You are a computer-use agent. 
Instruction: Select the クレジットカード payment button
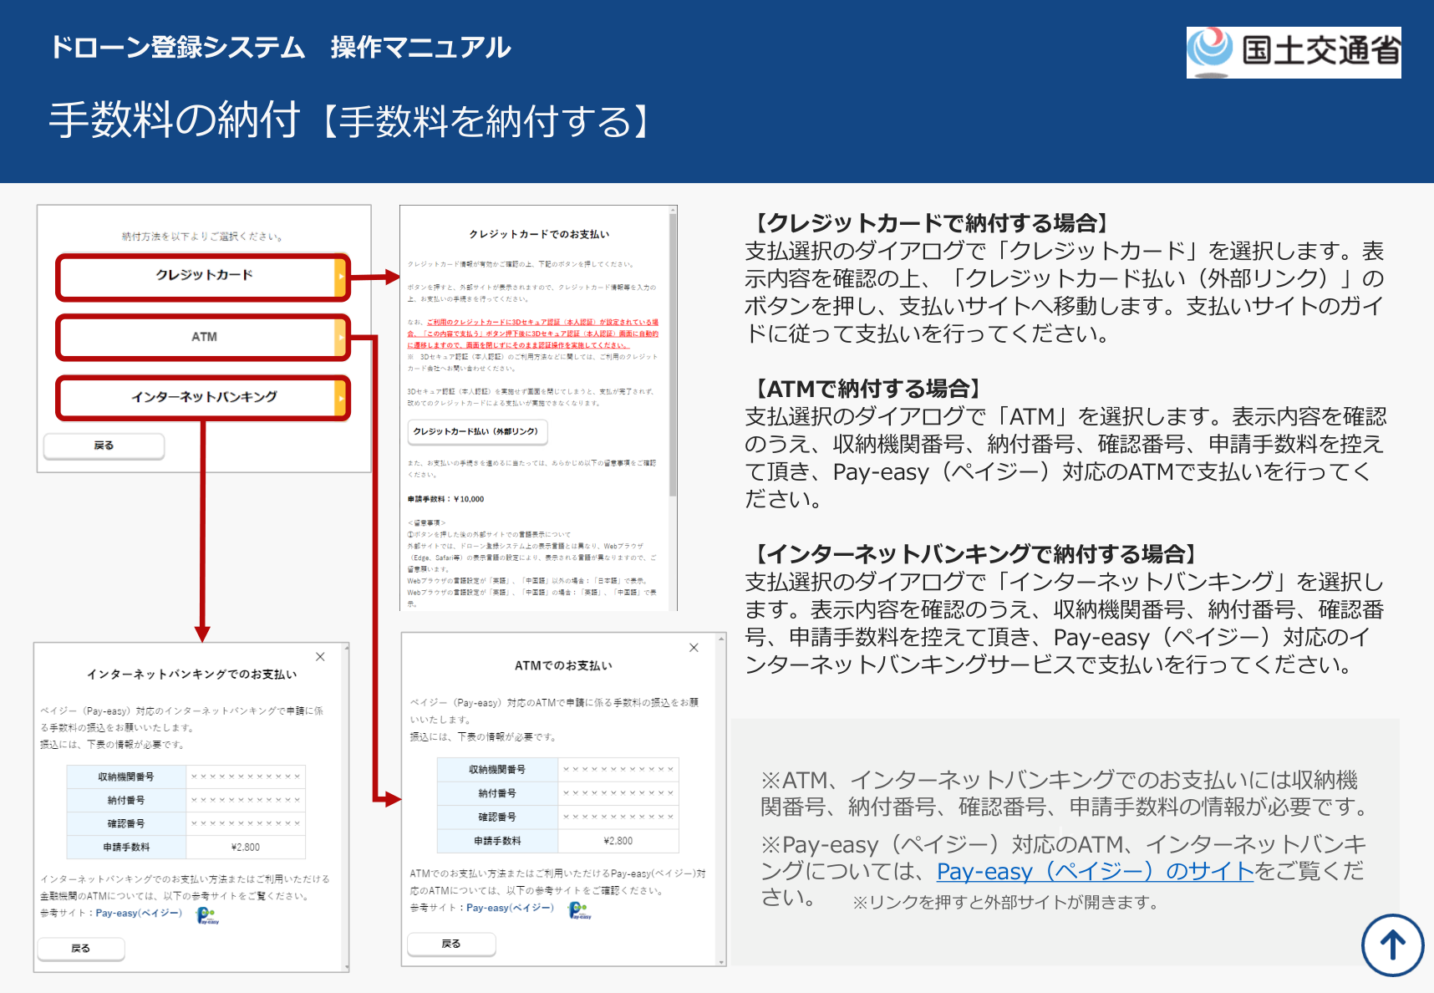point(203,277)
